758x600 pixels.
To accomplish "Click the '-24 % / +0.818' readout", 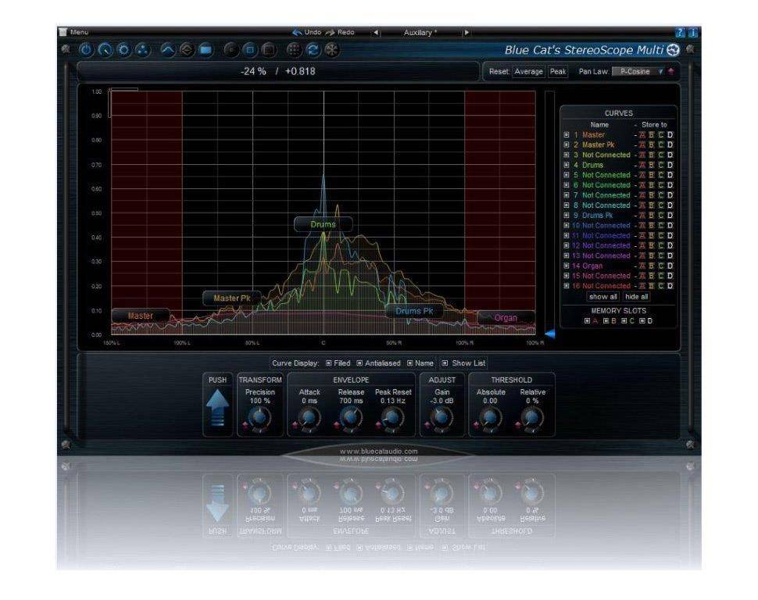I will coord(278,71).
